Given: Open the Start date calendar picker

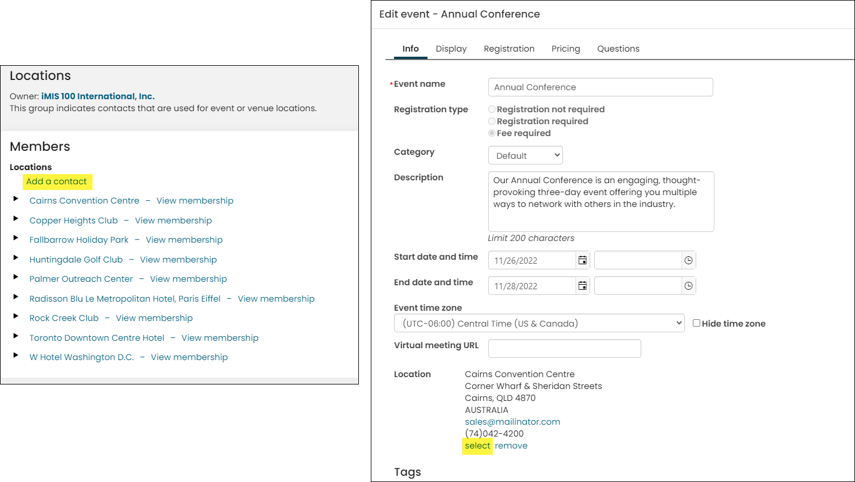Looking at the screenshot, I should 582,260.
